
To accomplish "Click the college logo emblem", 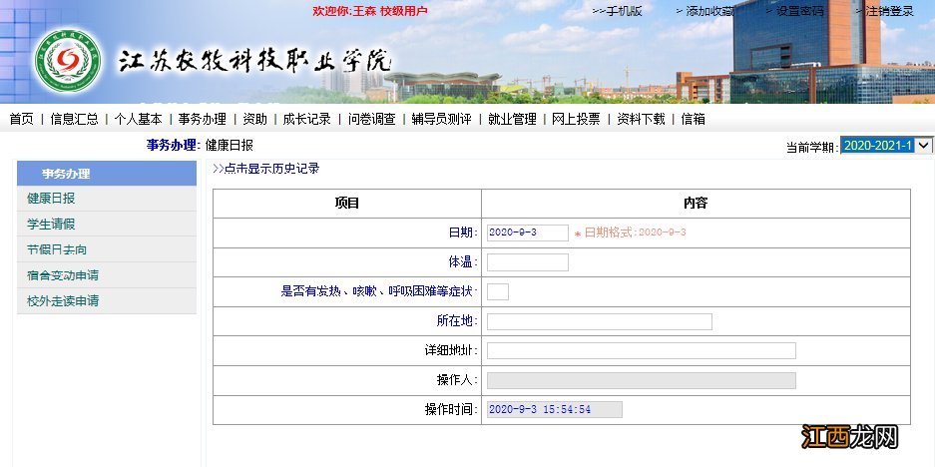I will (x=68, y=61).
